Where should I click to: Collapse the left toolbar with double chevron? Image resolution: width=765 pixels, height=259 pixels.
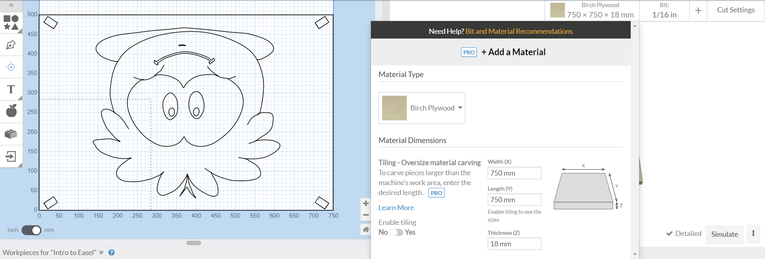pyautogui.click(x=11, y=5)
